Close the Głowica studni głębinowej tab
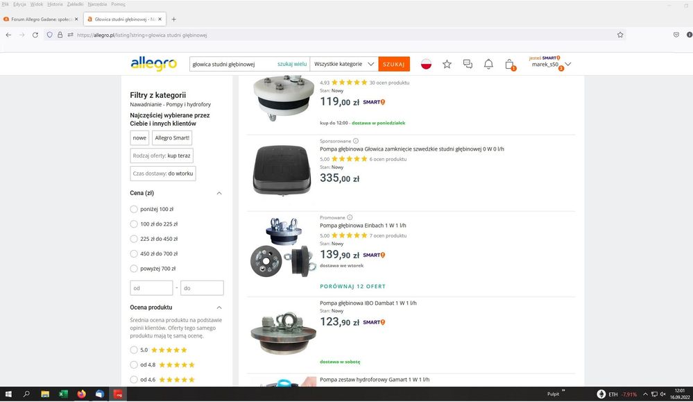Screen dimensions: 693x402 160,19
